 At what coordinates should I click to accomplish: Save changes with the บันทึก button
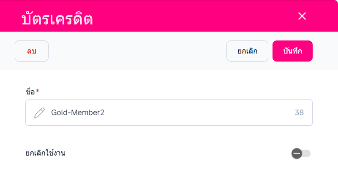(x=292, y=51)
